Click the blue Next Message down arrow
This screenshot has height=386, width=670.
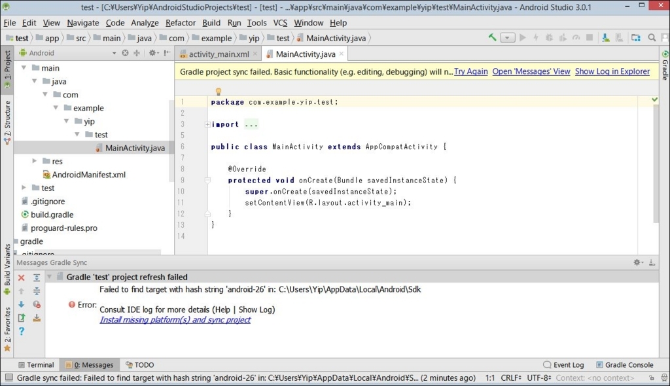click(x=22, y=304)
